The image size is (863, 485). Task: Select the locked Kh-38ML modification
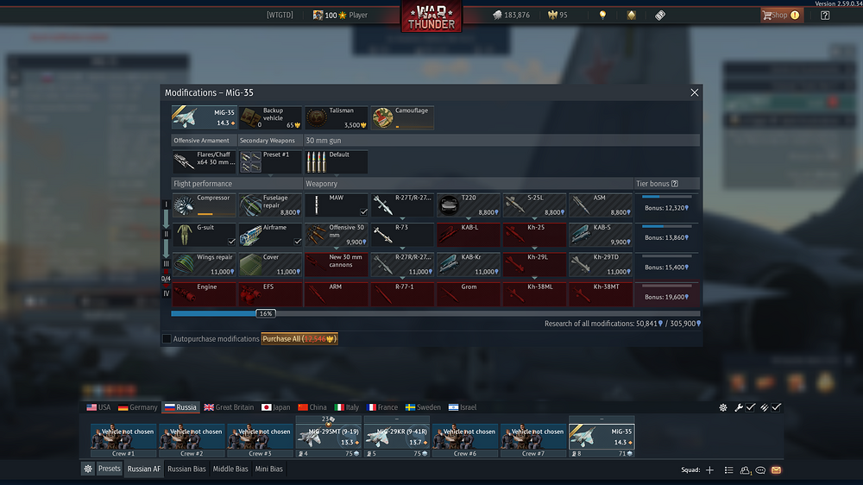click(x=534, y=294)
